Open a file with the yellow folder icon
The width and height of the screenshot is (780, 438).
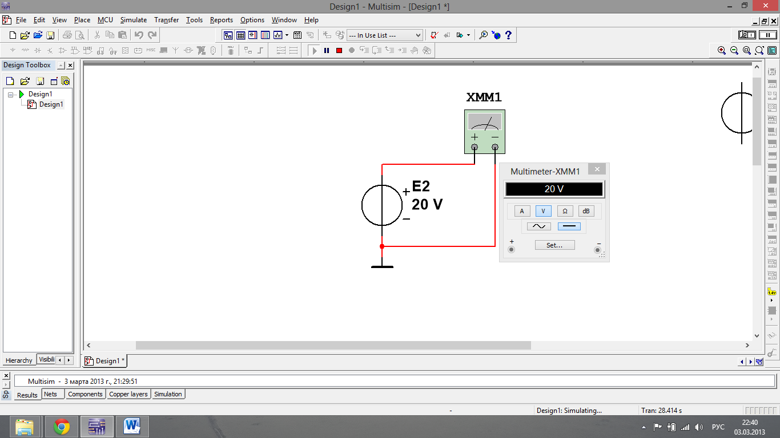tap(25, 35)
